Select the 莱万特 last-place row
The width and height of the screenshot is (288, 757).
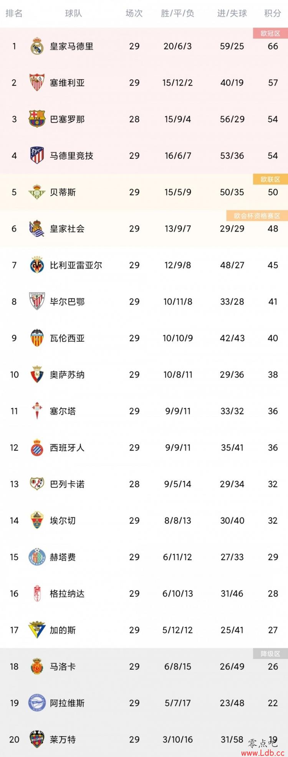coord(144,739)
